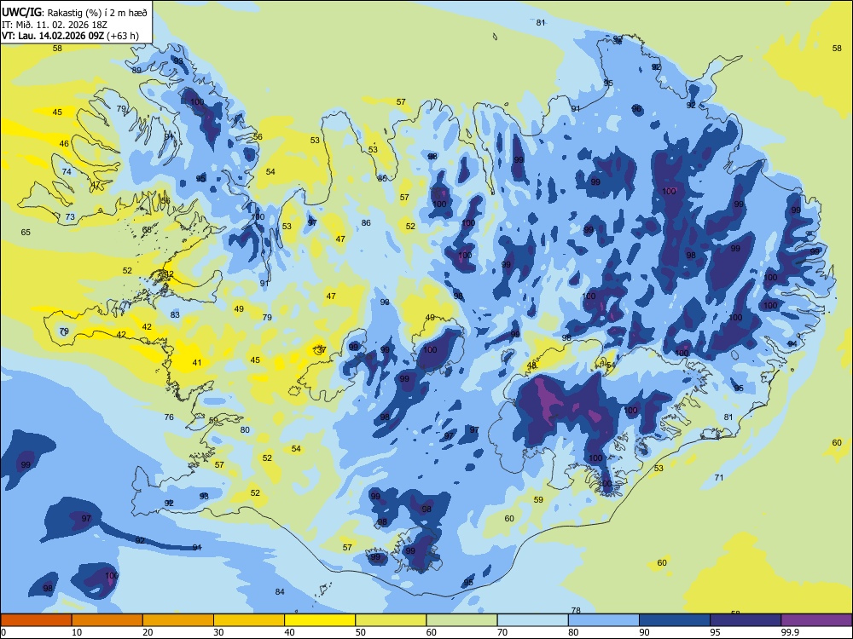This screenshot has height=639, width=853.
Task: Click the purple legend swatch above 99.9
Action: pos(816,620)
